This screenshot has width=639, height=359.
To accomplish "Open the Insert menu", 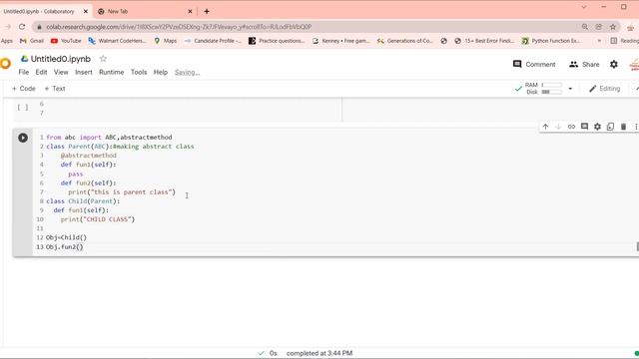I will 84,72.
